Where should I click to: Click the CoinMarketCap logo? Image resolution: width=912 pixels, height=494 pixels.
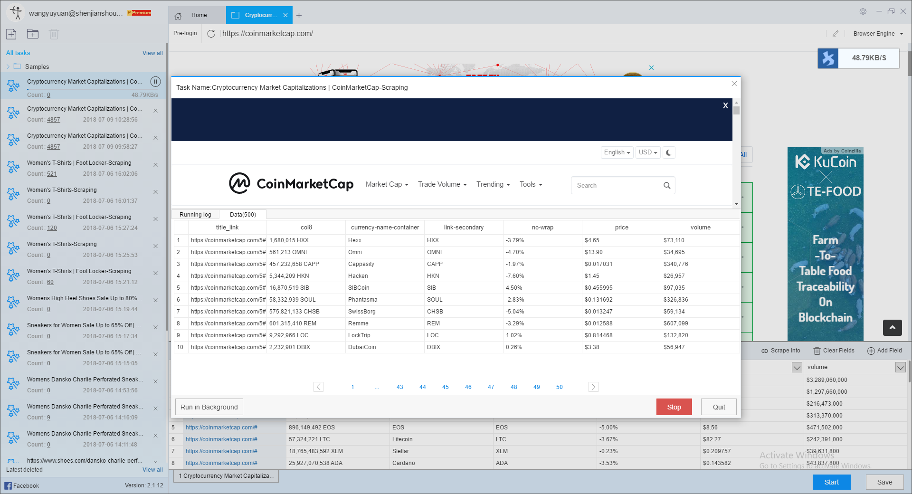coord(291,184)
